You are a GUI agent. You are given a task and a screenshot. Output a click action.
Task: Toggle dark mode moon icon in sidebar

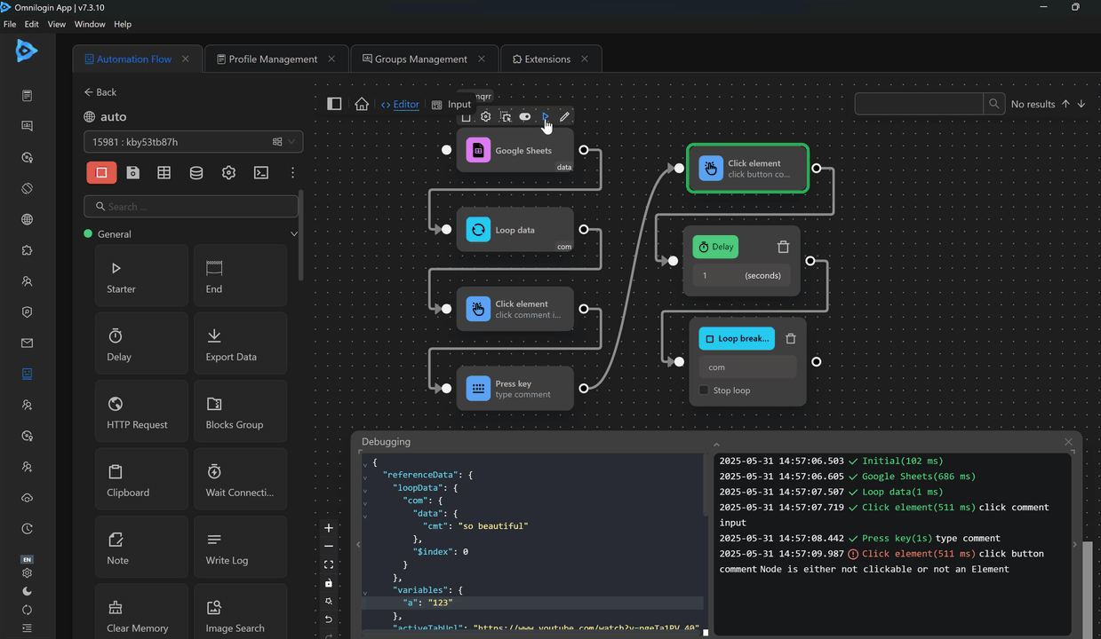[27, 591]
